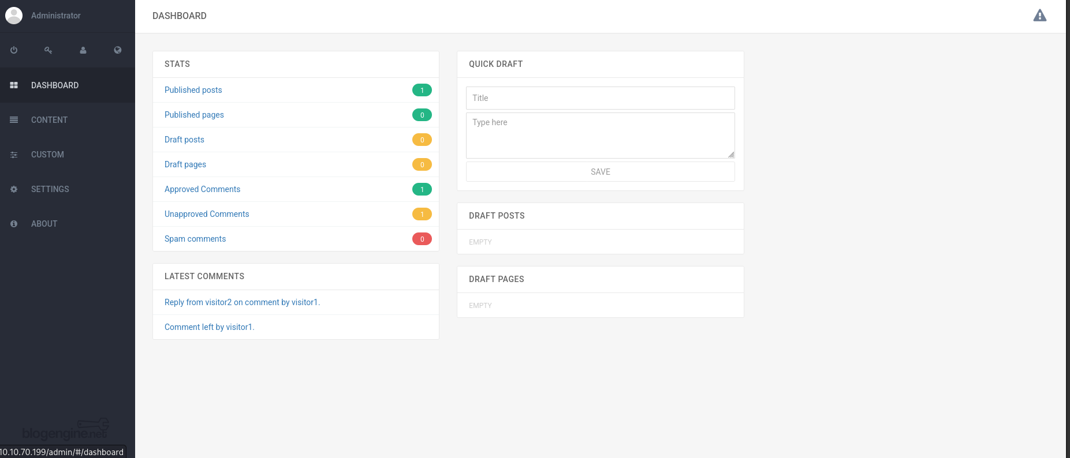Click the Dashboard grid icon
Viewport: 1070px width, 458px height.
(14, 85)
